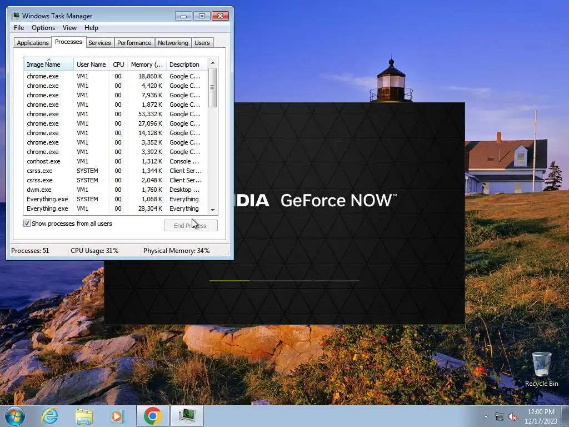
Task: Select csrss.exe using 1,344 K
Action: [x=116, y=171]
